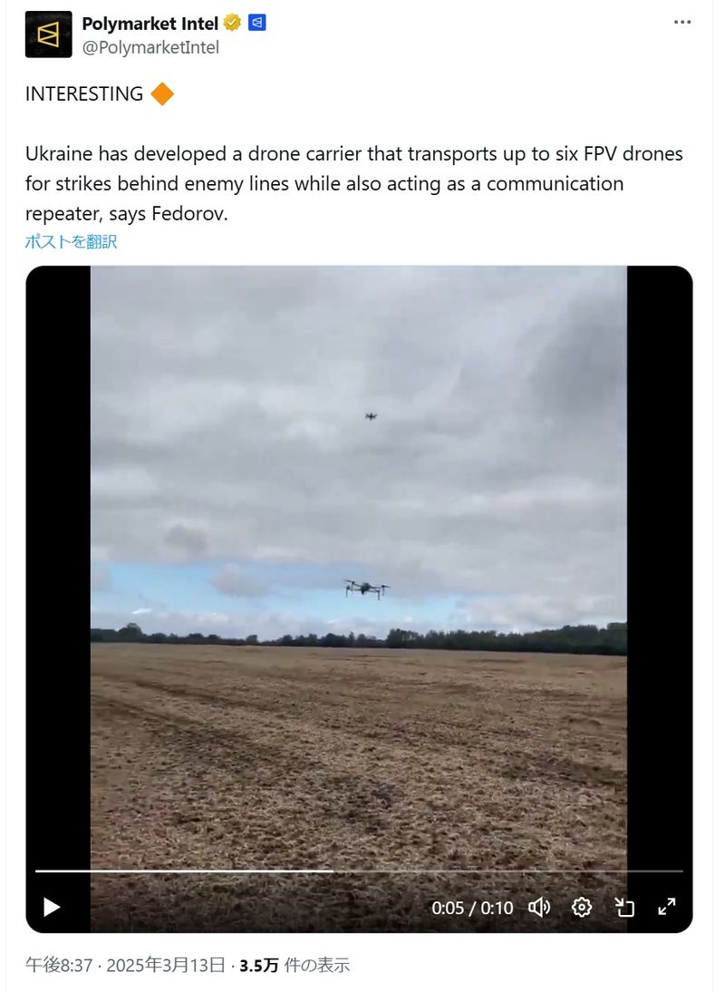Image resolution: width=725 pixels, height=992 pixels.
Task: Open Polymarket Intel profile avatar
Action: (48, 34)
